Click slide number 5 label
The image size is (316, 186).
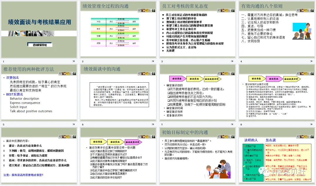4,124
